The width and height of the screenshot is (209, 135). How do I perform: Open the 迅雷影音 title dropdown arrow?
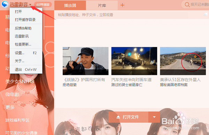(30, 5)
